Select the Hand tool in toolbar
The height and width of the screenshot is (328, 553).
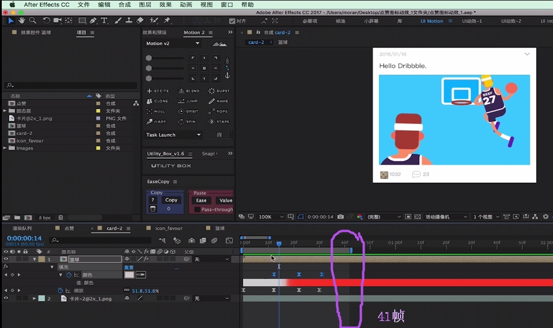(22, 21)
